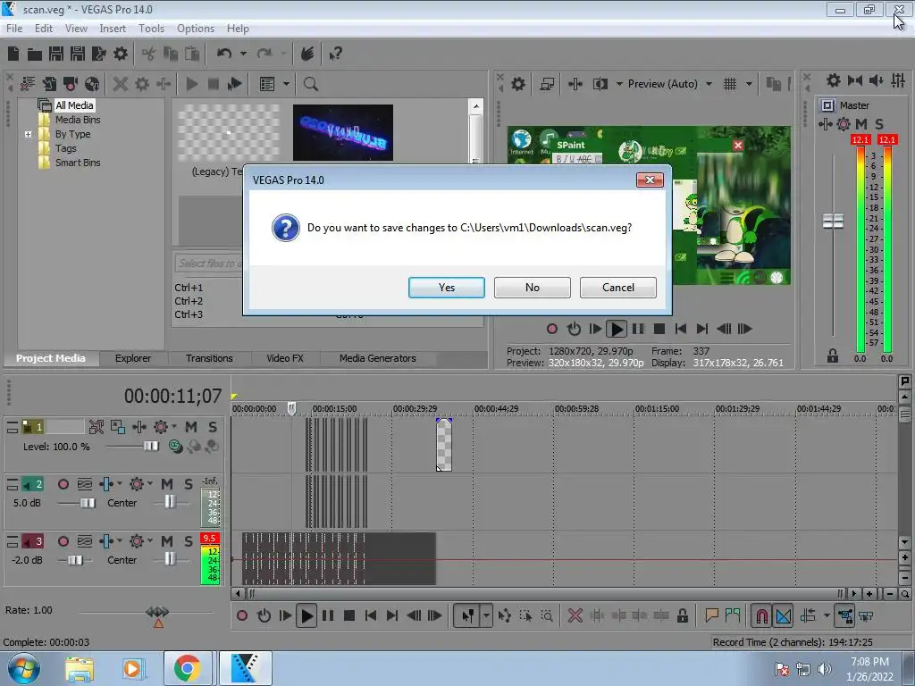Click the timeline Delete red X icon

575,615
